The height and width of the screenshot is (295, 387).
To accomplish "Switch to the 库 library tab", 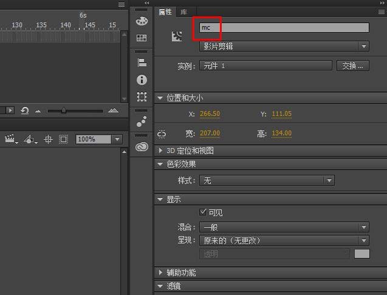I will point(184,12).
